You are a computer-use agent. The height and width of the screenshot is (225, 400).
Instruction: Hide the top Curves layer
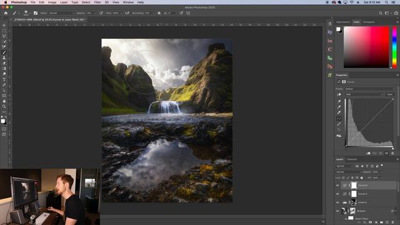(x=337, y=186)
